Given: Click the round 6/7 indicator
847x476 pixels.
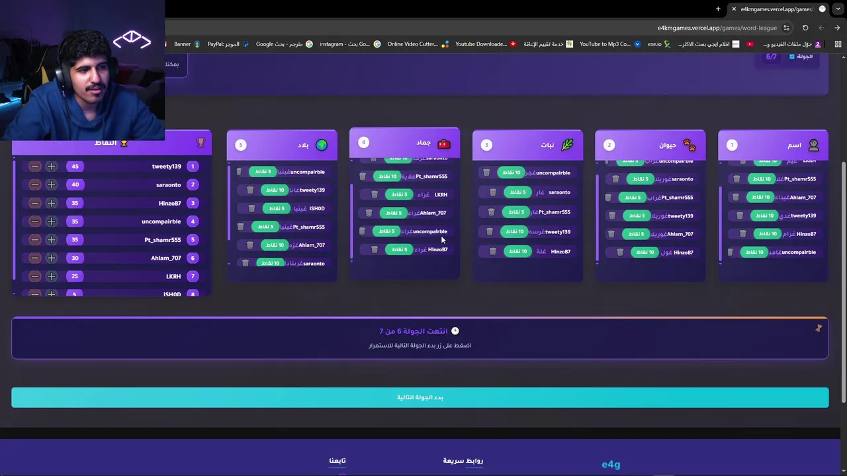Looking at the screenshot, I should click(x=772, y=57).
